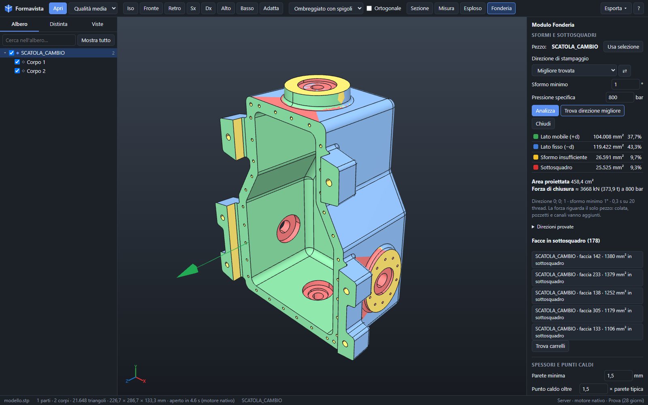648x405 pixels.
Task: Toggle the Esploso exploded view
Action: 473,8
